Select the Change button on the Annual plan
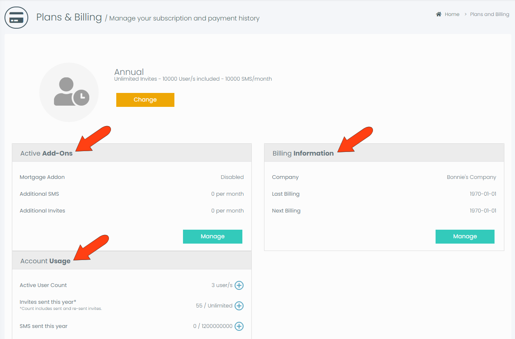This screenshot has height=339, width=515. [x=145, y=99]
